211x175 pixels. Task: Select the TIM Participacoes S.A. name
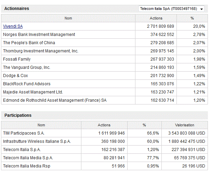point(24,133)
